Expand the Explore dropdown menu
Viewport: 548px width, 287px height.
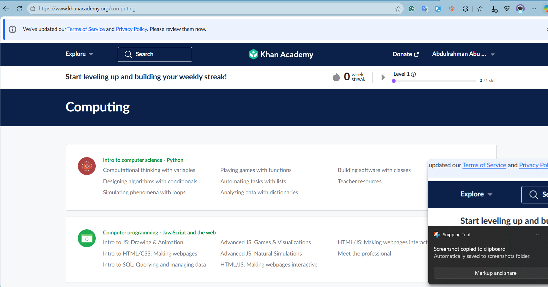(x=79, y=54)
